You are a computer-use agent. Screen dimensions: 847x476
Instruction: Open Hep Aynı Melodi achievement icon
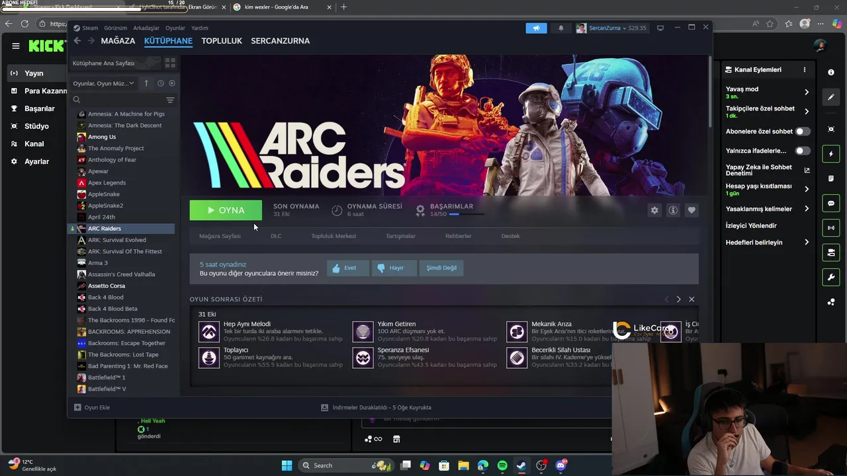209,331
